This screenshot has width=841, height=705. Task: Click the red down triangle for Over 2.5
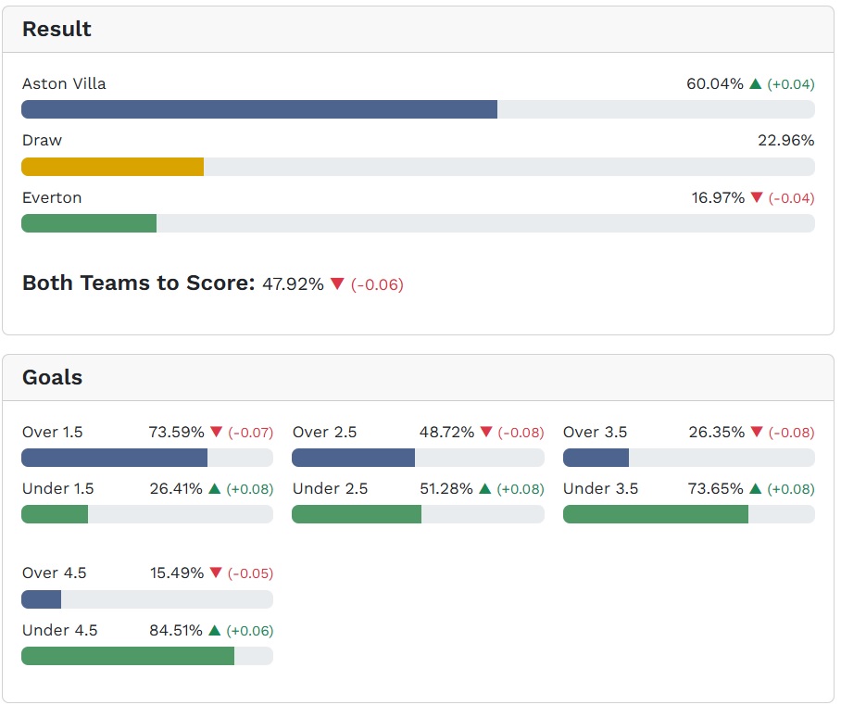tap(487, 432)
